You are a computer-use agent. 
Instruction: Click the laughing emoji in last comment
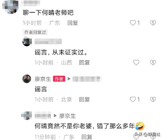(x=140, y=126)
